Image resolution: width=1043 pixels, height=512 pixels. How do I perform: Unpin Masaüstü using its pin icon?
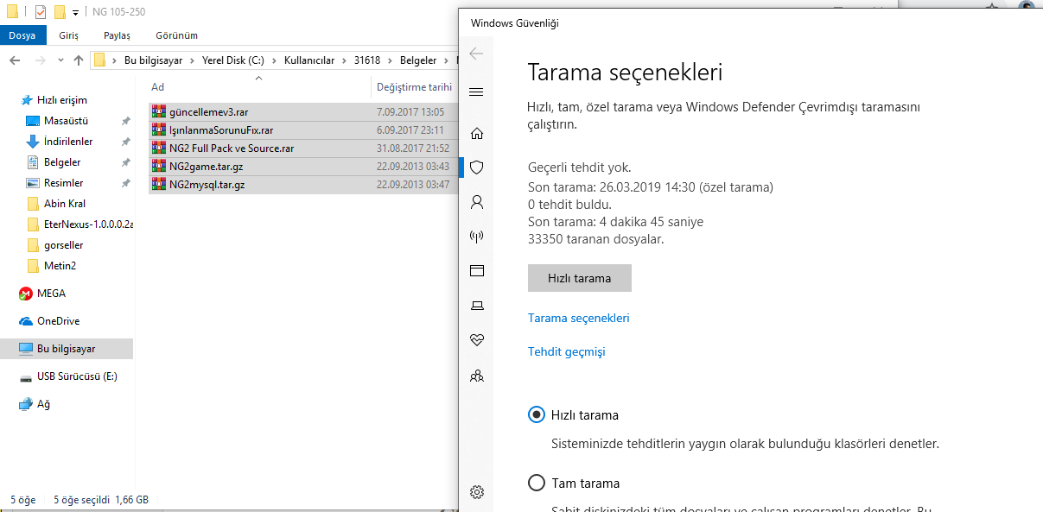coord(126,121)
